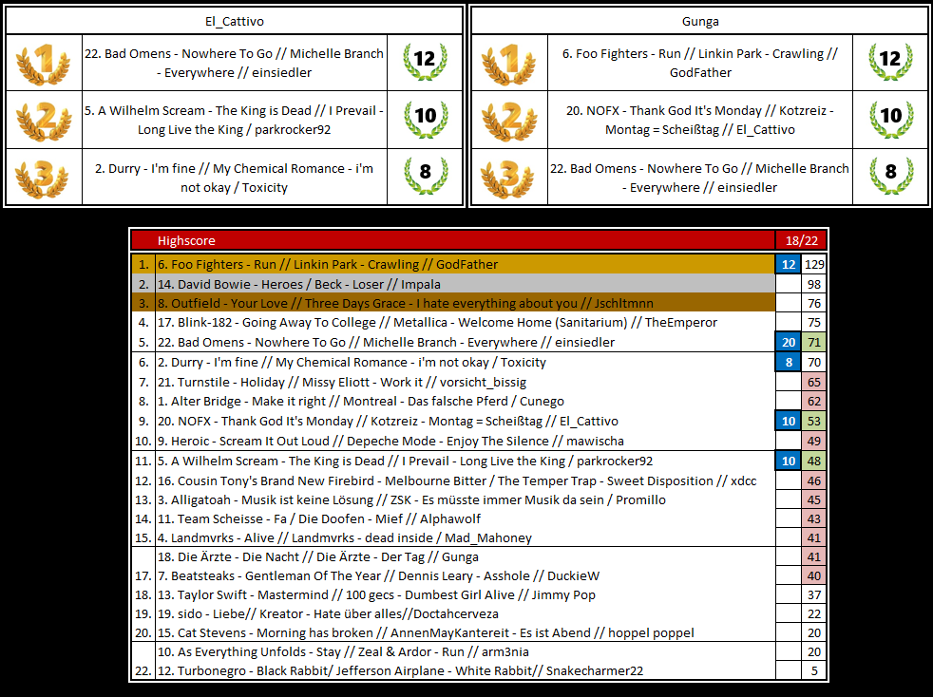Click the pink total score 65
Screen dimensions: 933x697
coord(814,382)
